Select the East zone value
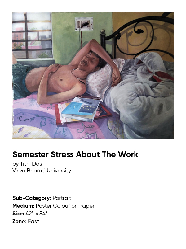Screen dimensions: 186x249 click(33, 221)
